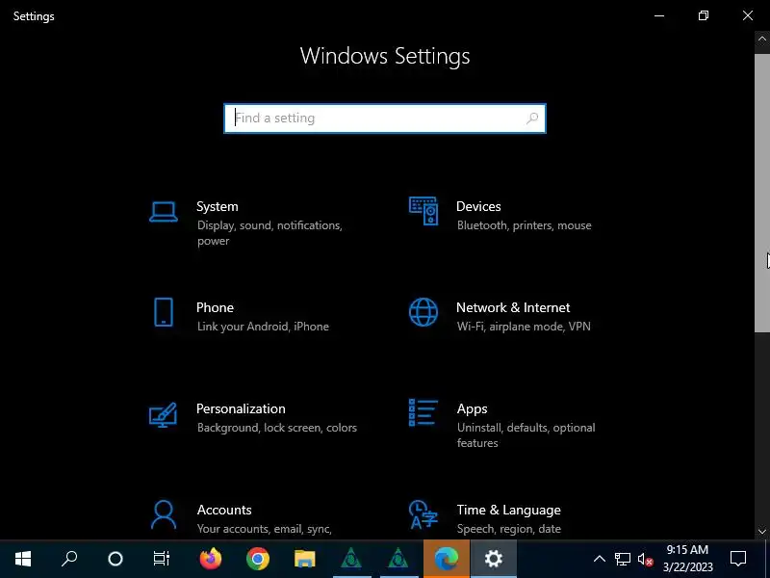The image size is (770, 578).
Task: Click 'Wi-Fi, airplane mode, VPN' description
Action: [524, 327]
